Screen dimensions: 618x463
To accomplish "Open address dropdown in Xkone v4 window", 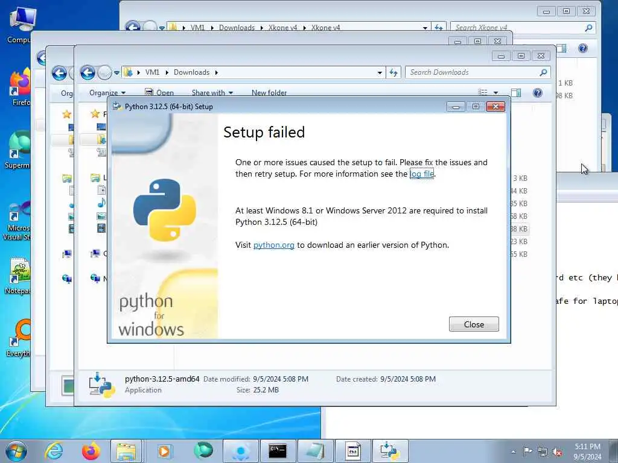I will 425,28.
